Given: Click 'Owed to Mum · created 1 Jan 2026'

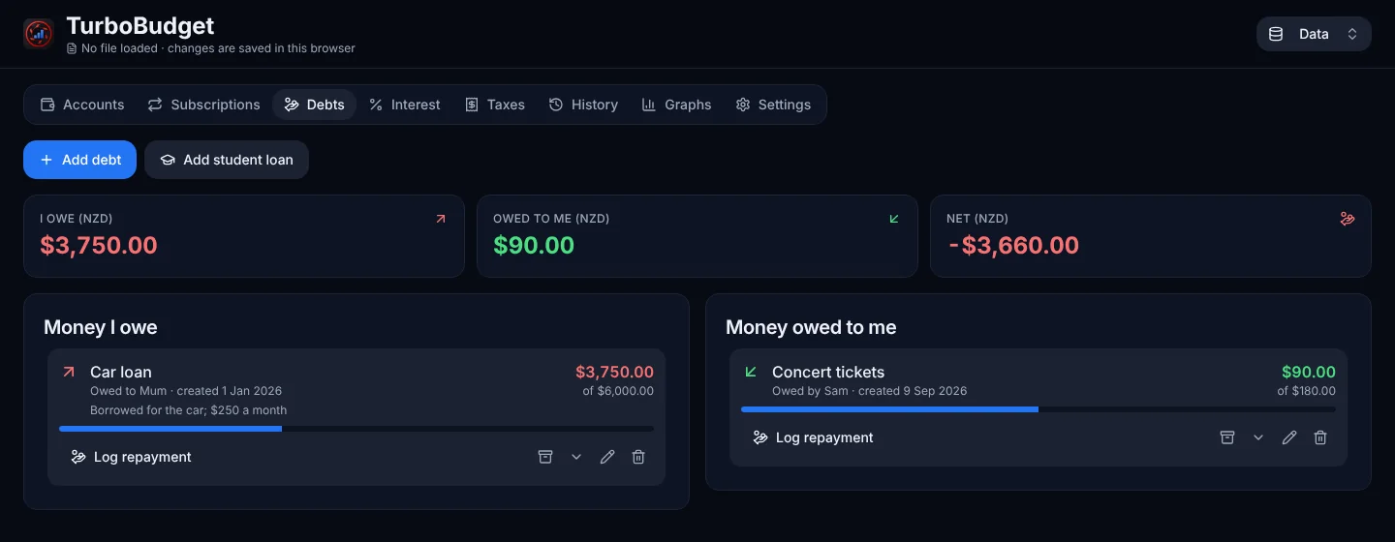Looking at the screenshot, I should [186, 391].
